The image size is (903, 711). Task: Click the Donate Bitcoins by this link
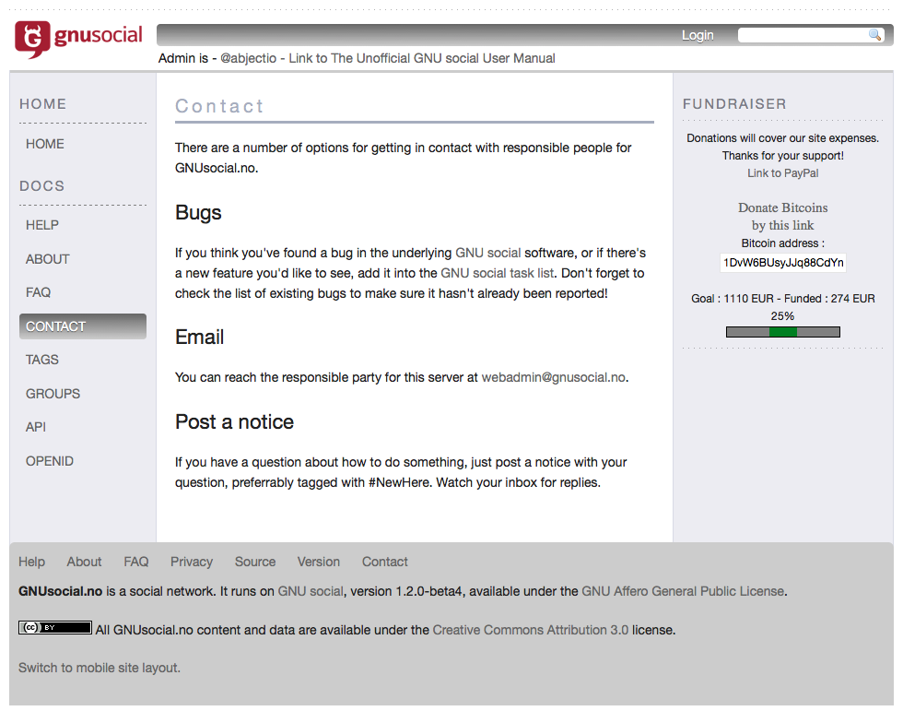(x=782, y=216)
